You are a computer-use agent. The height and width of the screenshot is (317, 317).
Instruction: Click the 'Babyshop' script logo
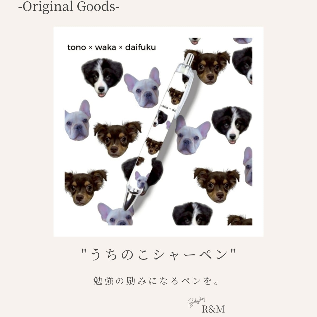click(x=197, y=301)
